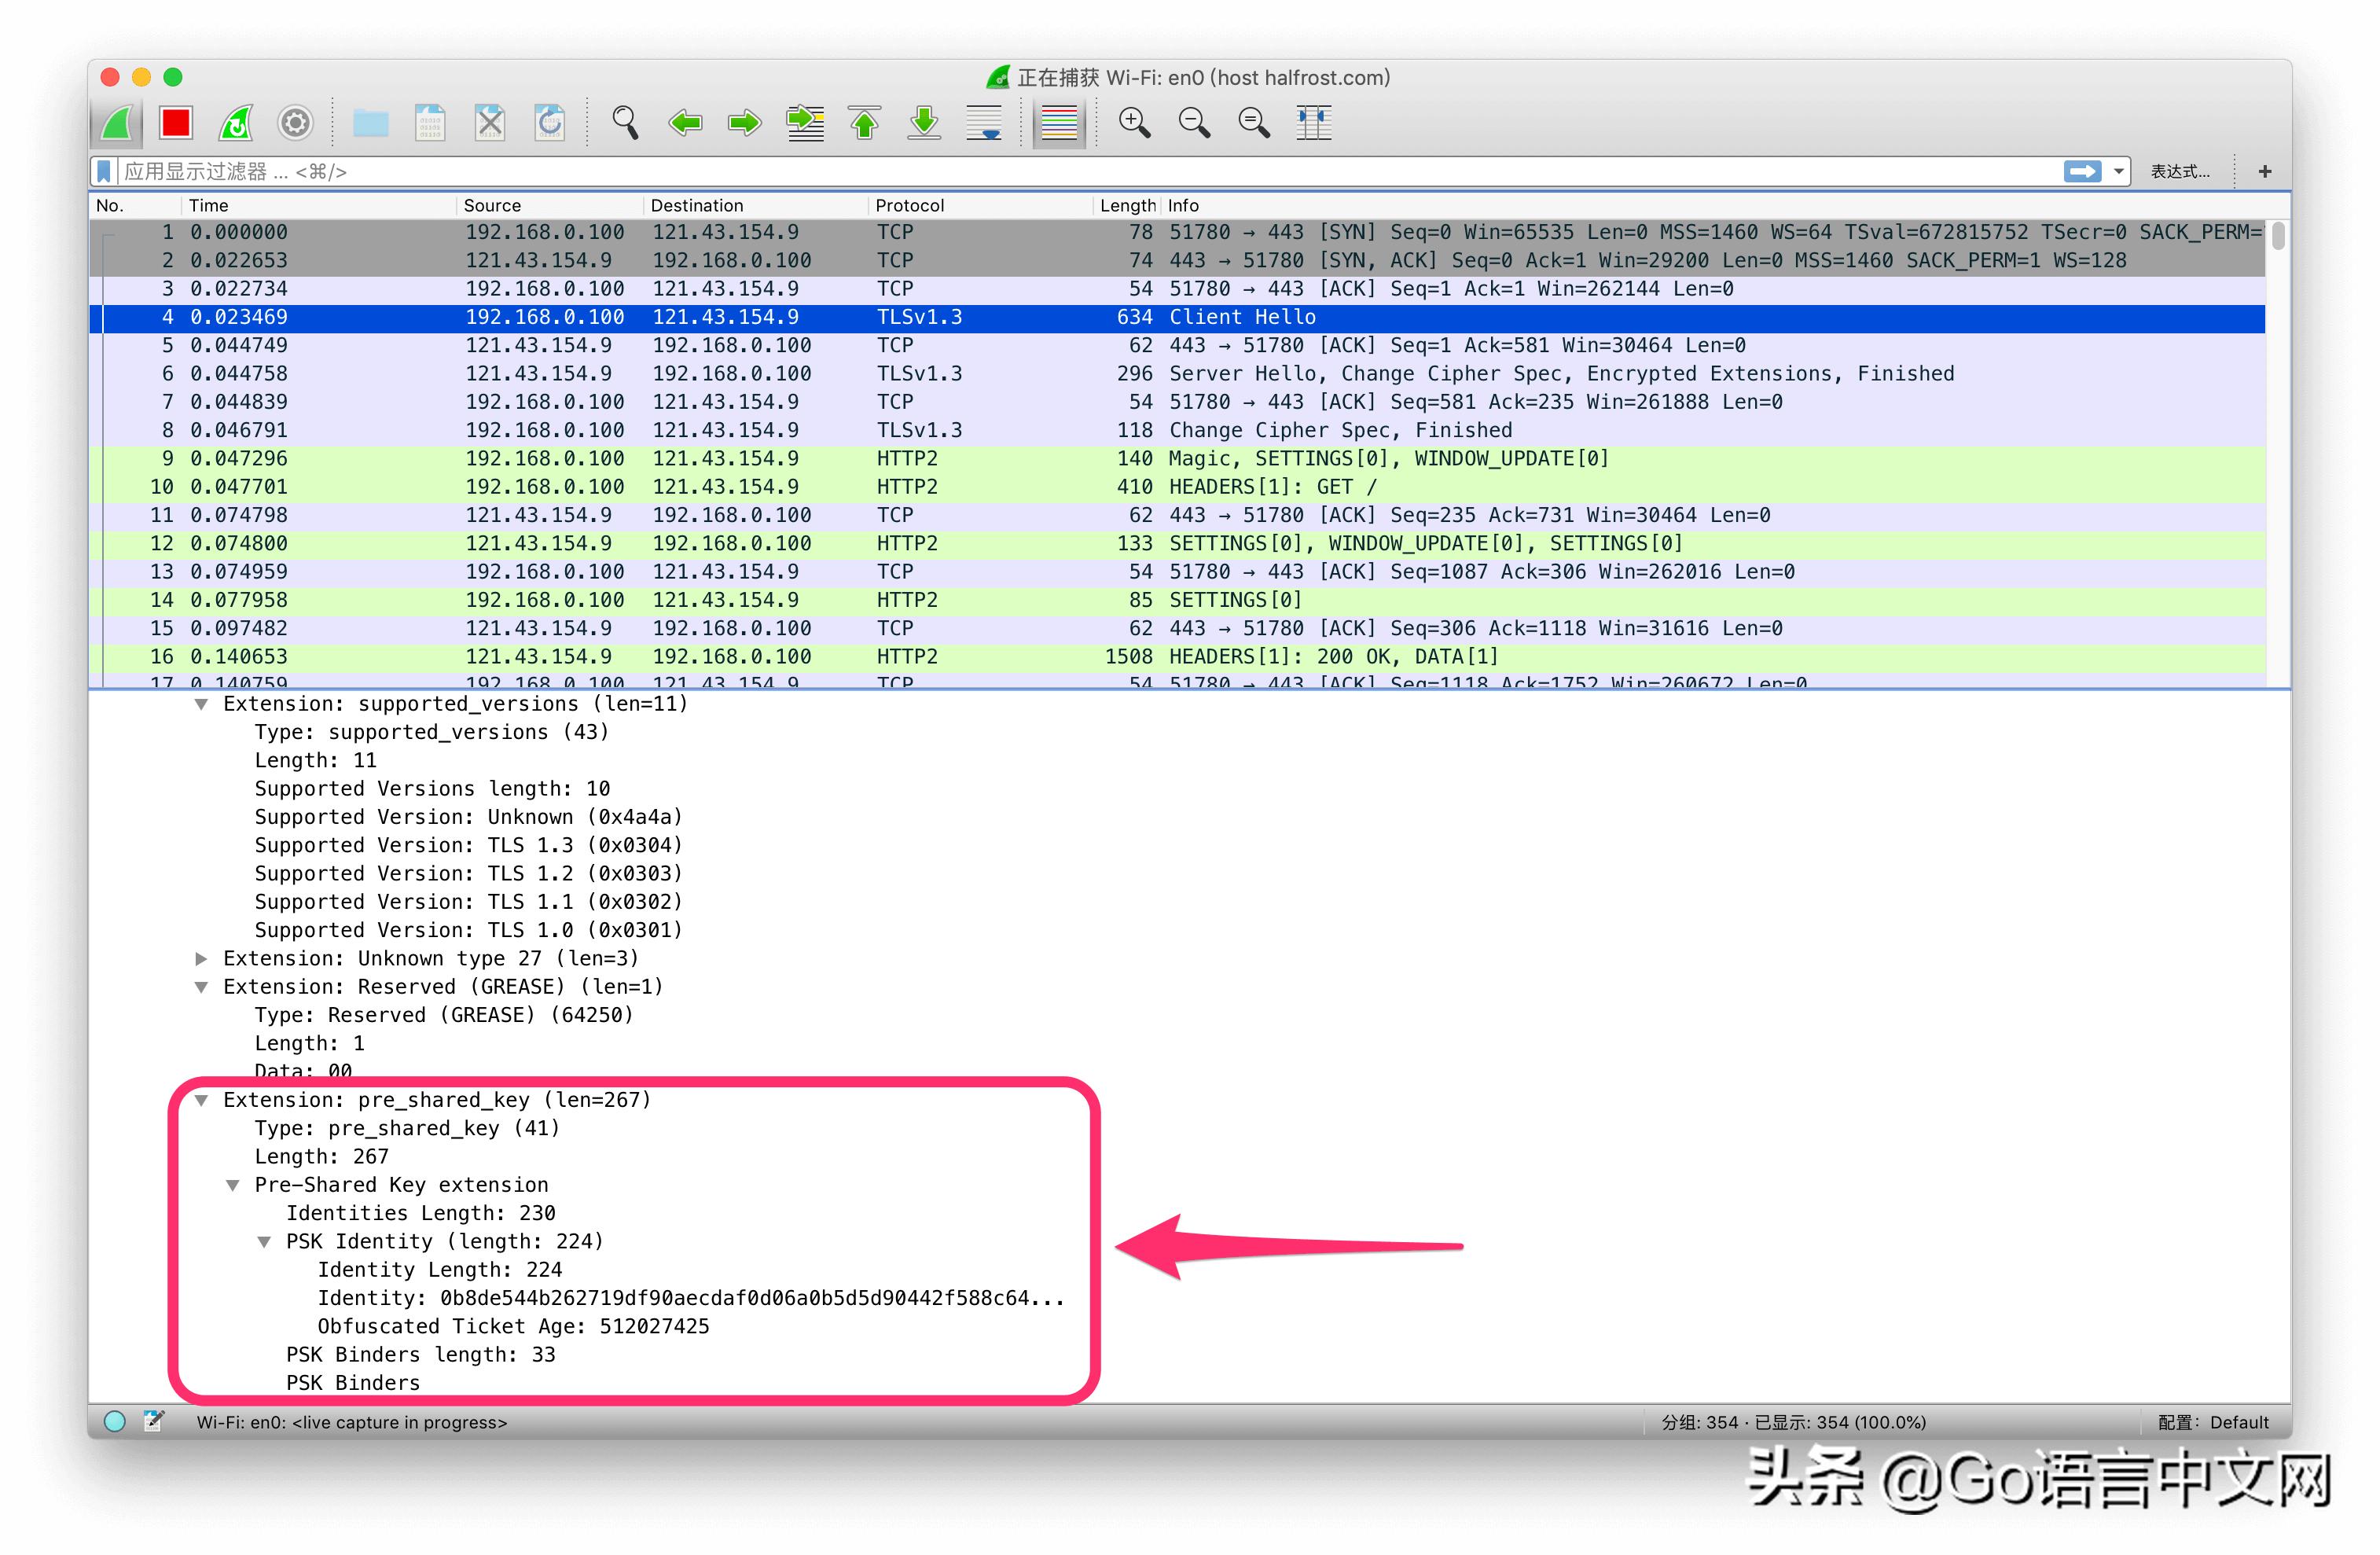Click the Find packet magnifier icon

pyautogui.click(x=625, y=123)
